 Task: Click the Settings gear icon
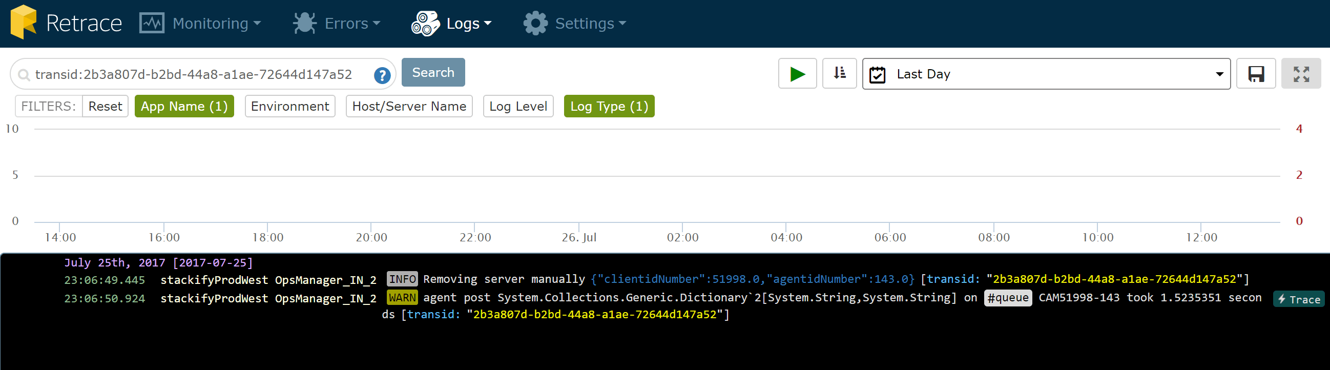tap(535, 23)
